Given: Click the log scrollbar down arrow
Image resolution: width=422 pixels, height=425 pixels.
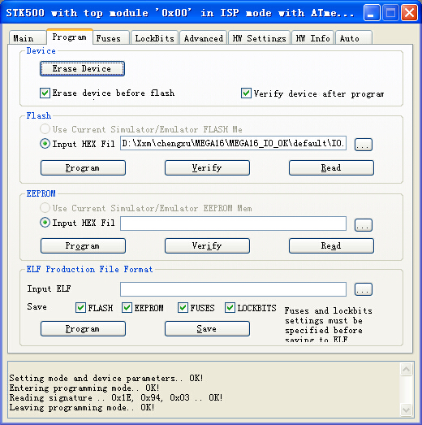Looking at the screenshot, I should coord(406,410).
